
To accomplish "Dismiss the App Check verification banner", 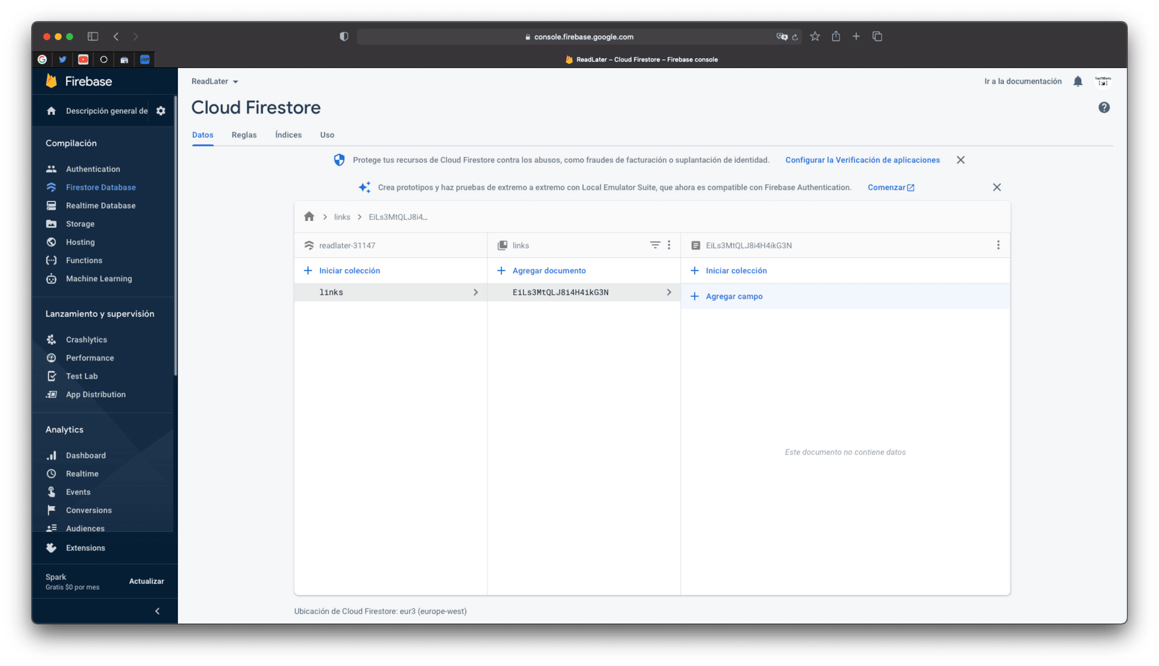I will coord(960,160).
